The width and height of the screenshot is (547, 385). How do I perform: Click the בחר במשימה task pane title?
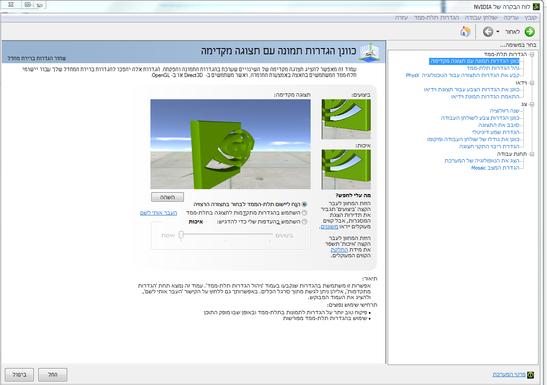(518, 45)
